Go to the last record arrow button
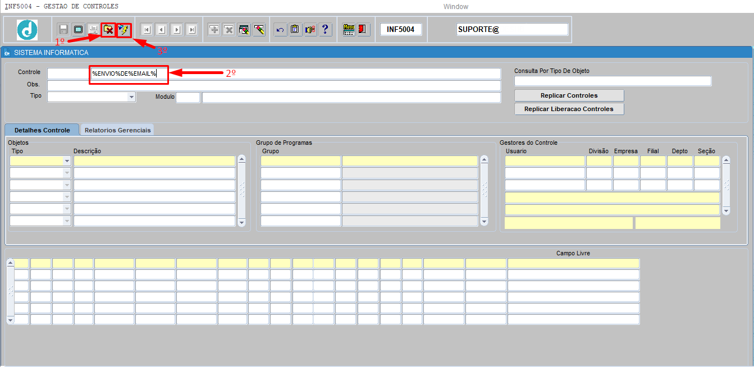This screenshot has height=367, width=754. (x=192, y=30)
